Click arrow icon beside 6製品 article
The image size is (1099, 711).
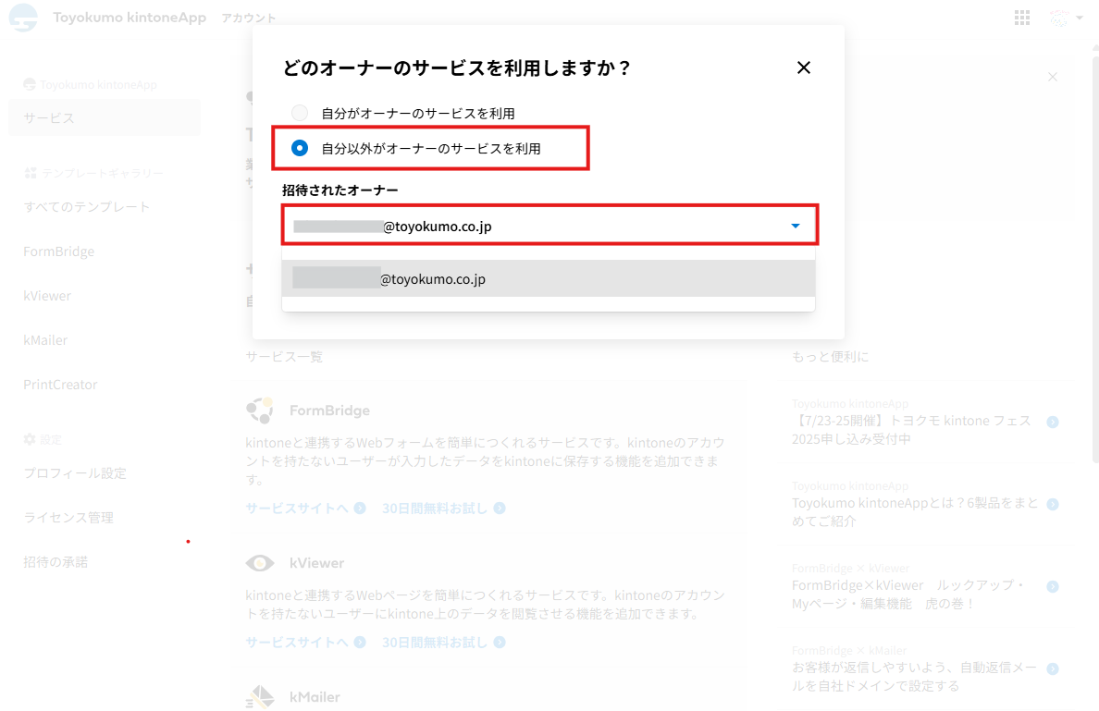pyautogui.click(x=1052, y=504)
